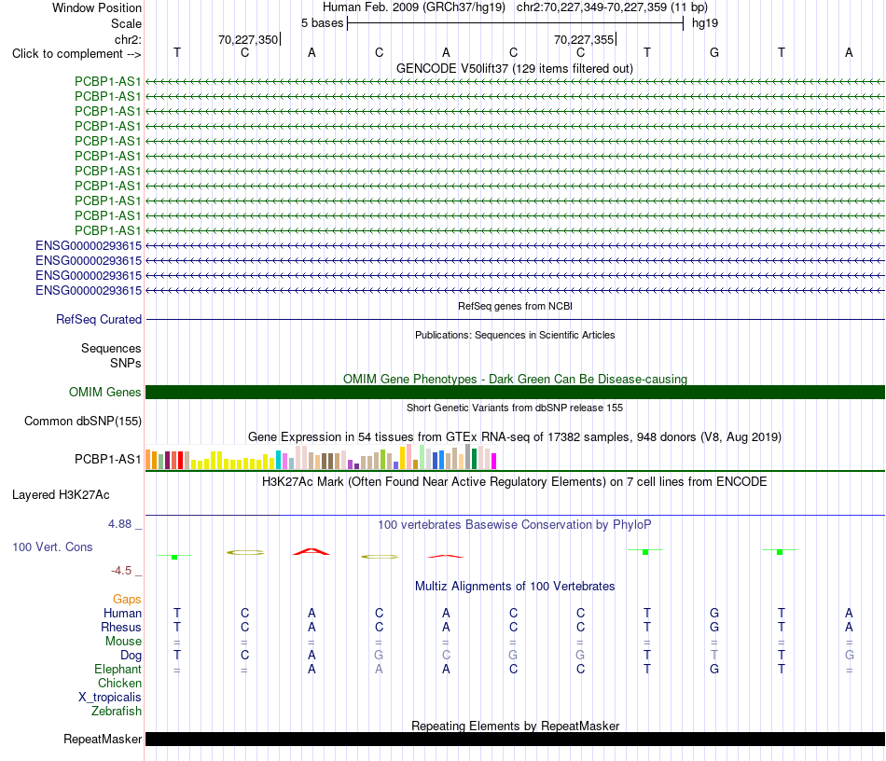The width and height of the screenshot is (886, 761).
Task: Click the Sequences track label
Action: pyautogui.click(x=111, y=348)
